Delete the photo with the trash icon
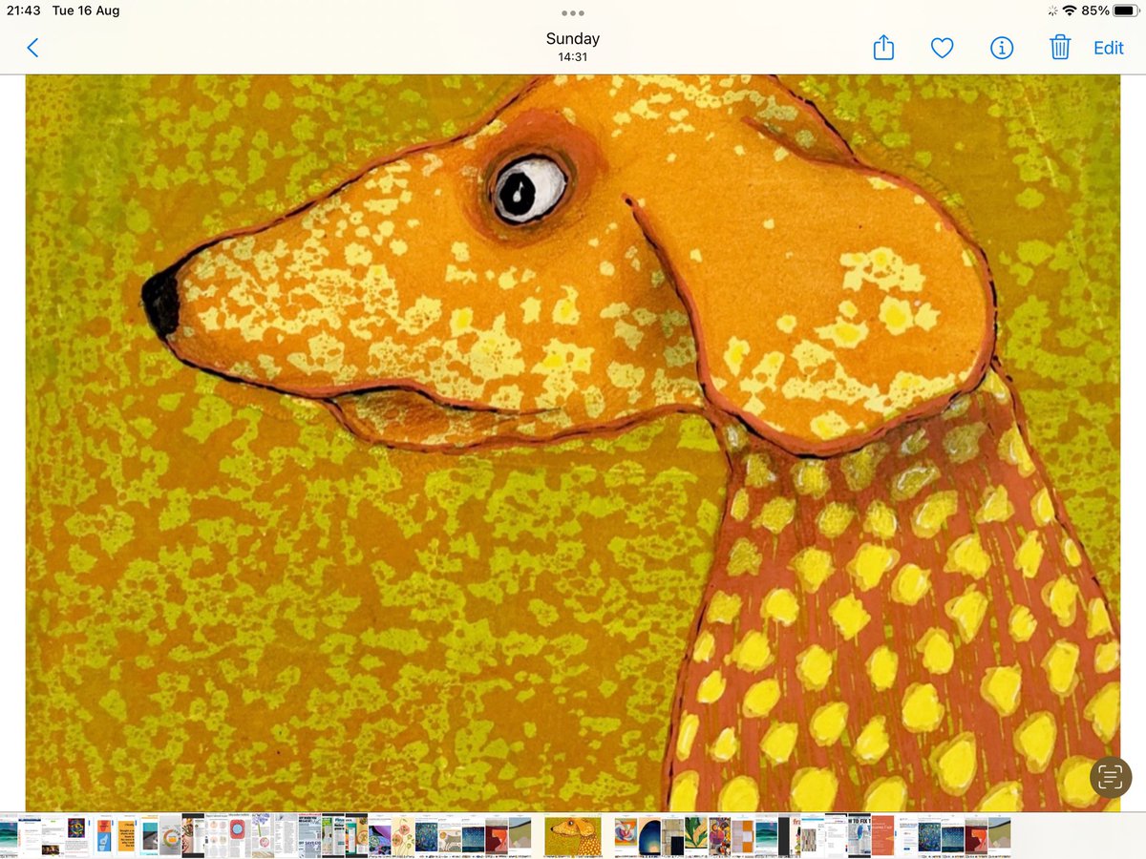 tap(1060, 47)
